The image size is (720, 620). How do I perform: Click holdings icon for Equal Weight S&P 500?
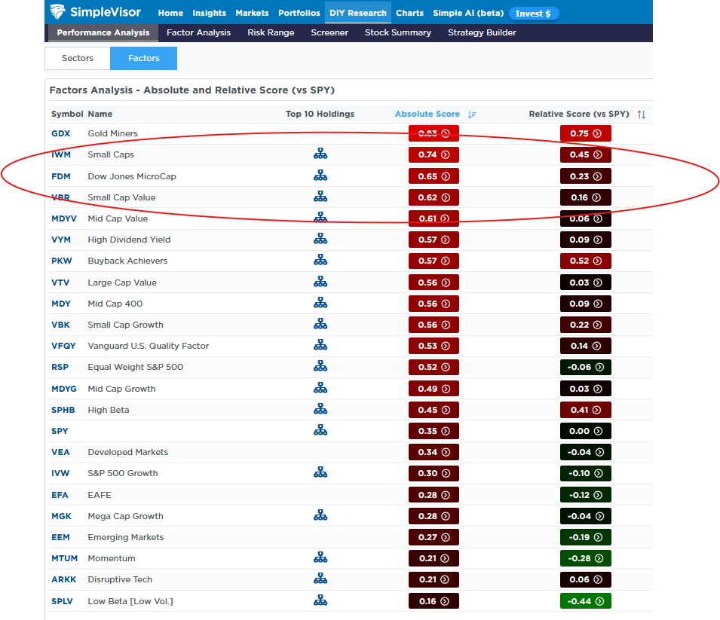coord(320,367)
